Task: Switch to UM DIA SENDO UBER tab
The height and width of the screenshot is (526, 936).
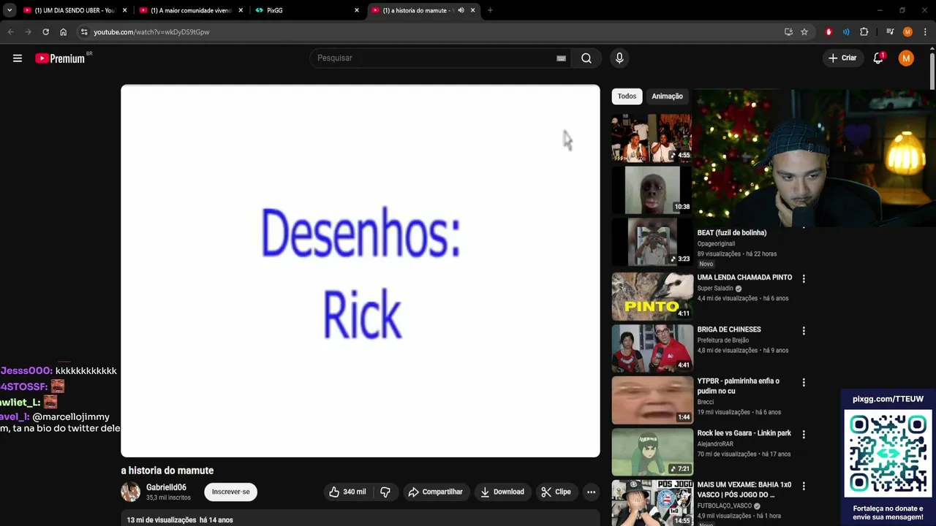Action: pyautogui.click(x=75, y=10)
